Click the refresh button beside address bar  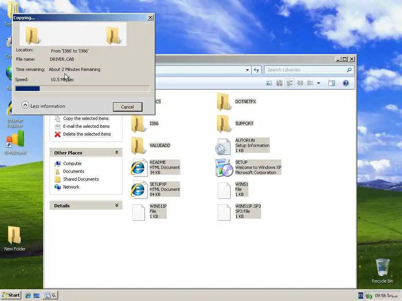256,70
